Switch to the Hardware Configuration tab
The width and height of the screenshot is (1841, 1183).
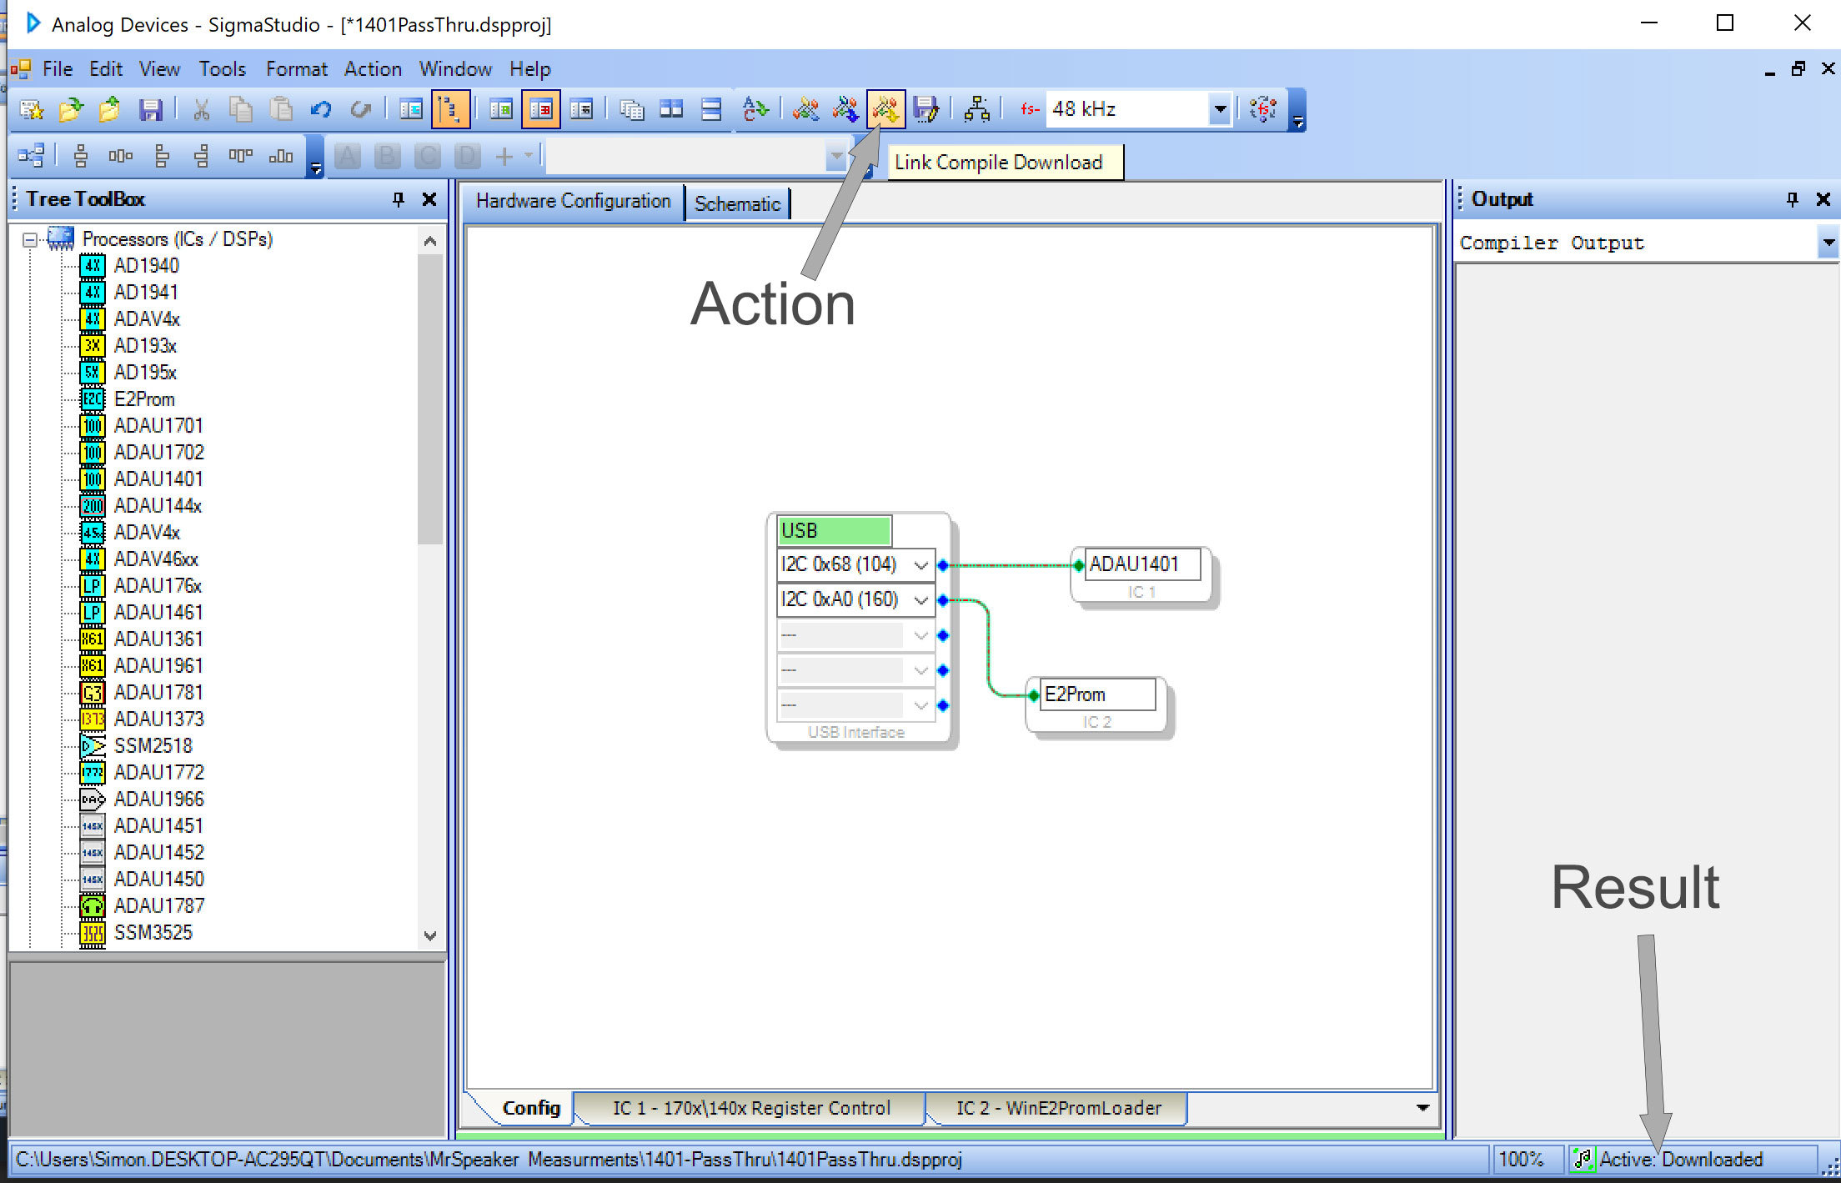click(573, 202)
